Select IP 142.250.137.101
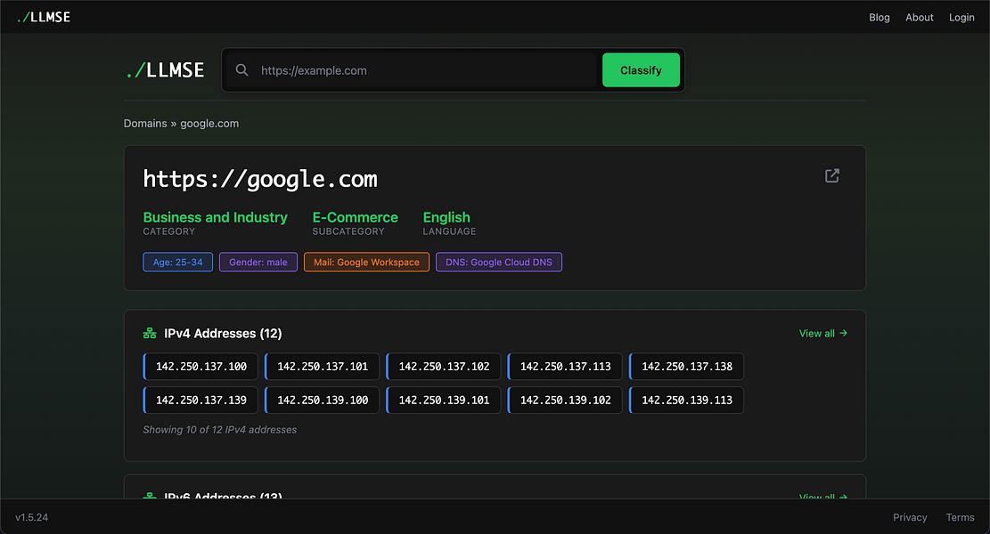Image resolution: width=990 pixels, height=534 pixels. click(x=322, y=367)
